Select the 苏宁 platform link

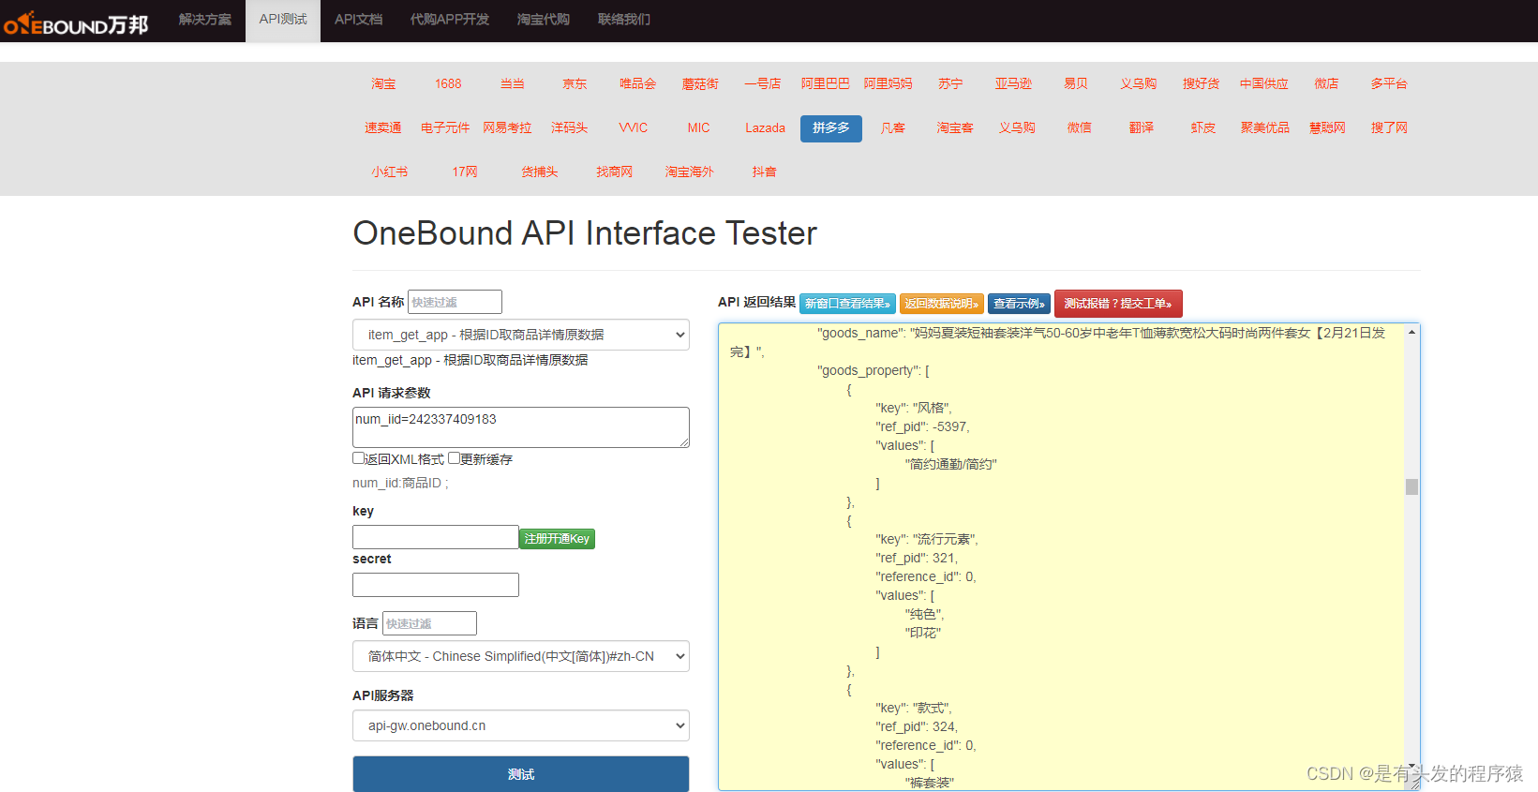tap(950, 83)
